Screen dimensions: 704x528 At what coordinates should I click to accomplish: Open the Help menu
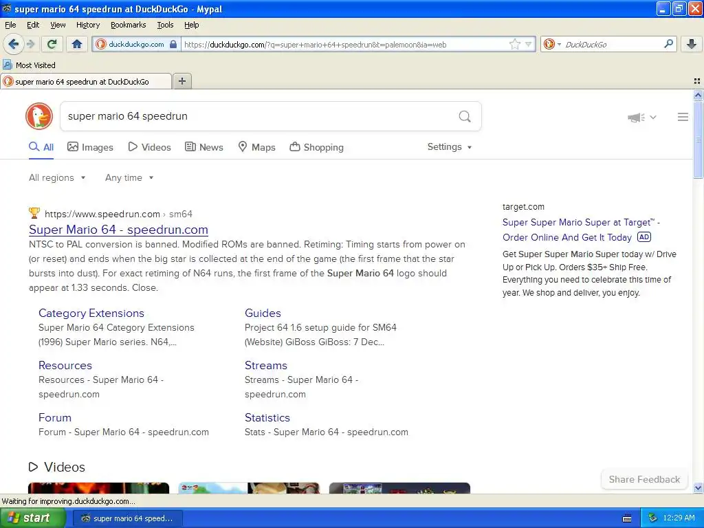(191, 25)
